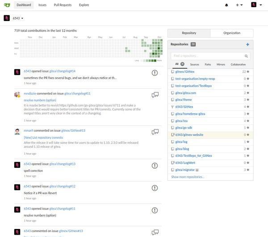
Task: Click the comment icon for changelog#11 comment
Action: click(x=155, y=95)
